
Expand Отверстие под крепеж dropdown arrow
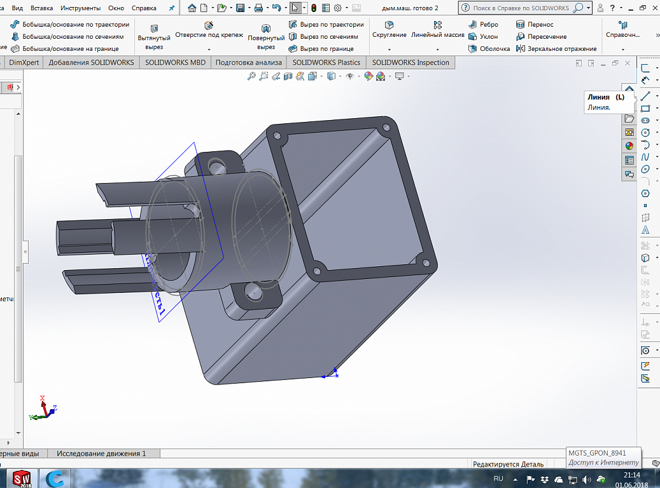pos(209,50)
